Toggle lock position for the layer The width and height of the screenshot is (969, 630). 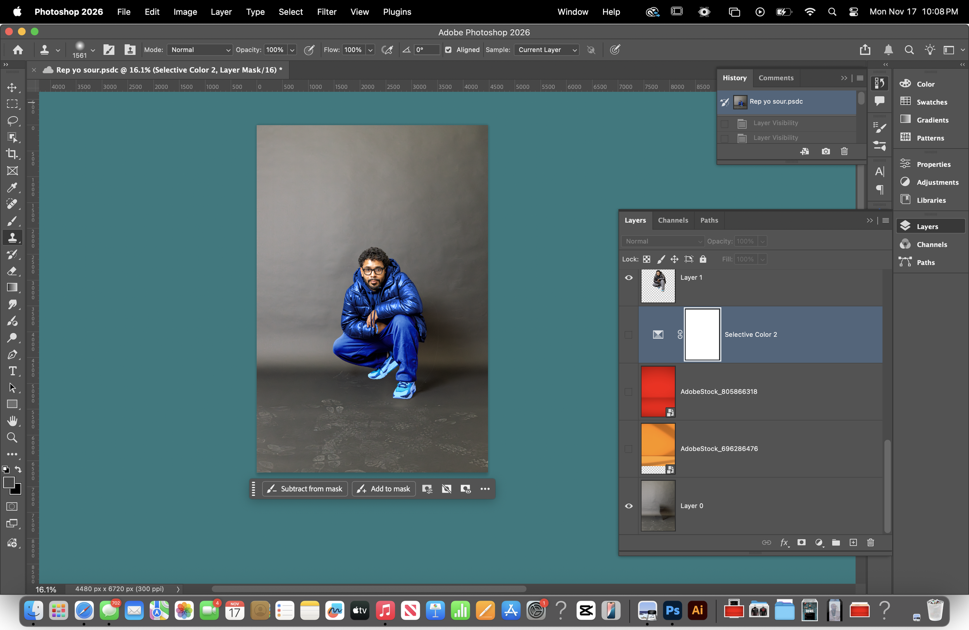pyautogui.click(x=675, y=259)
